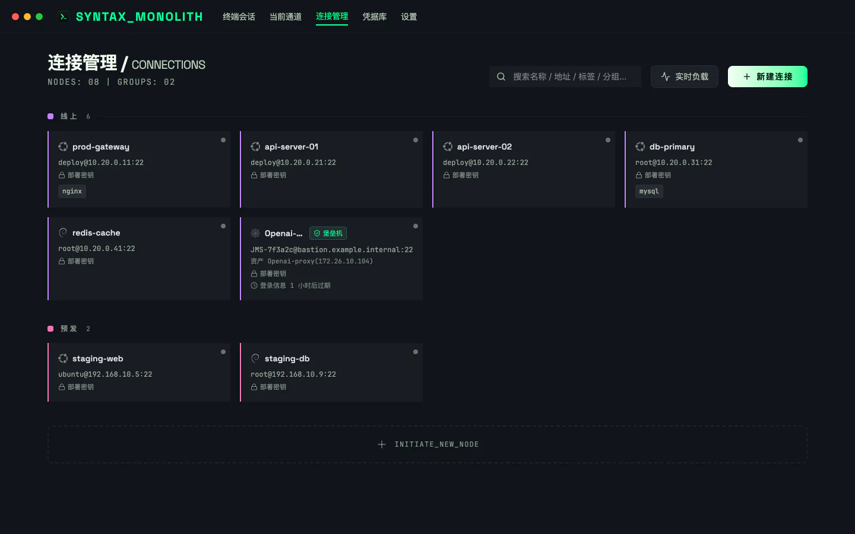This screenshot has height=534, width=855.
Task: Focus the 搜索名称 / 地址 search field
Action: (x=565, y=77)
